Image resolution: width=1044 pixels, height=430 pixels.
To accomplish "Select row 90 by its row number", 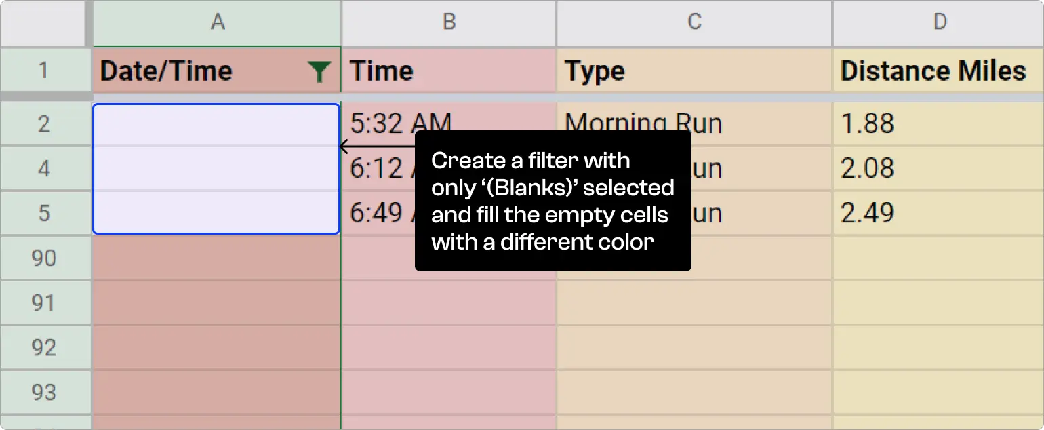I will (x=43, y=258).
